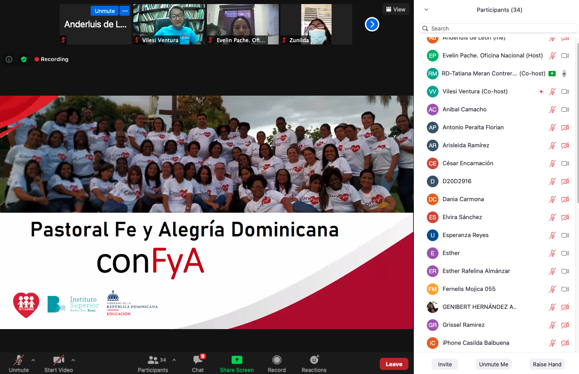Screen dimensions: 579x374
Task: Open the Reactions emoji icon
Action: tap(314, 360)
